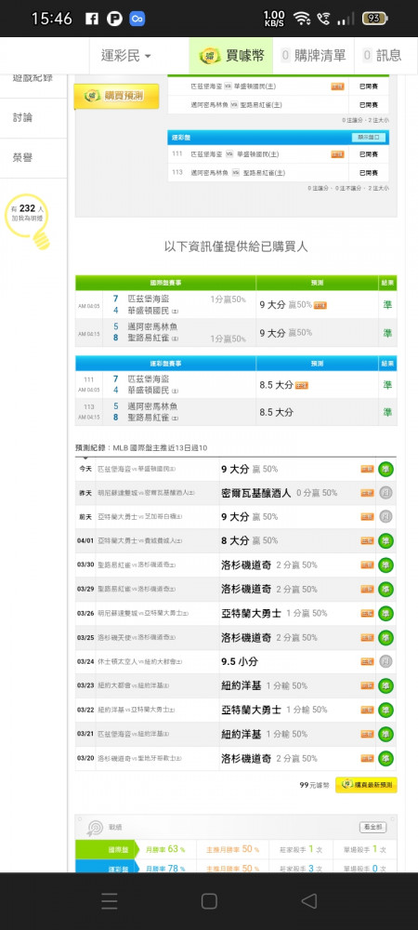This screenshot has height=930, width=418.
Task: Open the 運彩民 dropdown menu
Action: [x=125, y=56]
